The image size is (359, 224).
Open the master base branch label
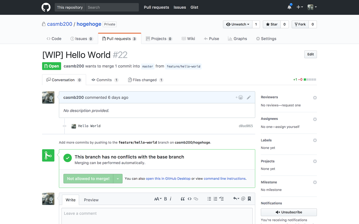pyautogui.click(x=148, y=66)
